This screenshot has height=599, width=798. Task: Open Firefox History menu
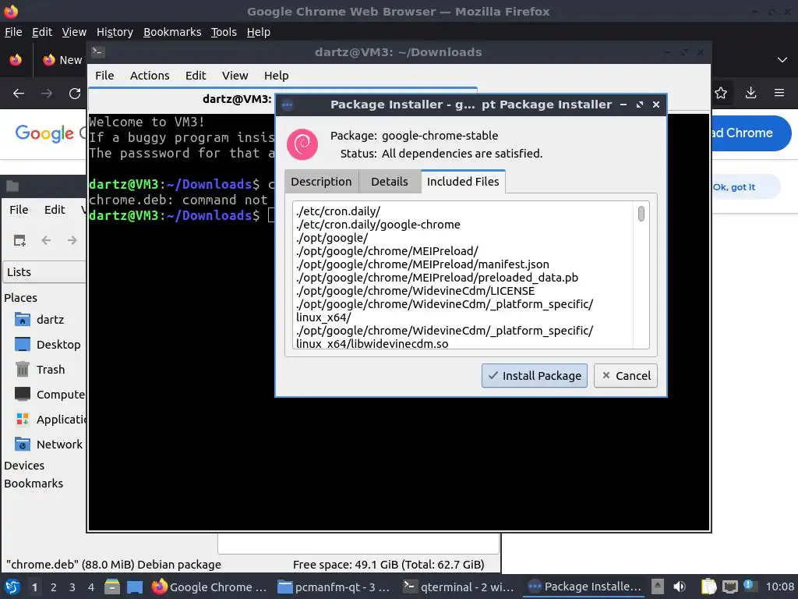pos(115,32)
